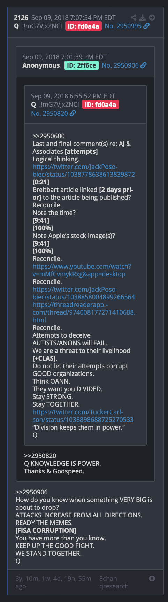Click link icon beside No. 2950906

pyautogui.click(x=144, y=65)
